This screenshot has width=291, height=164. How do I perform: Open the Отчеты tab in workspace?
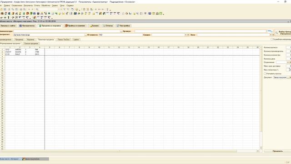pos(108,26)
